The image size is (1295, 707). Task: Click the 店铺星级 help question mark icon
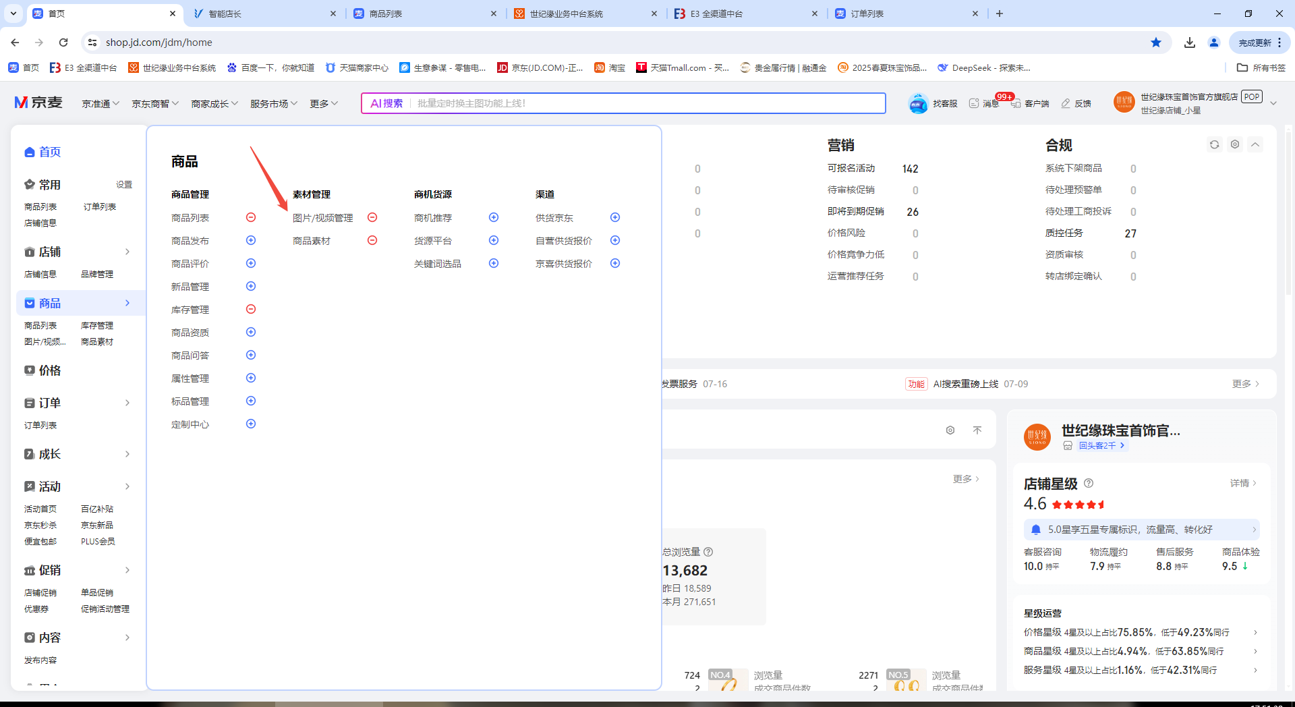tap(1089, 483)
